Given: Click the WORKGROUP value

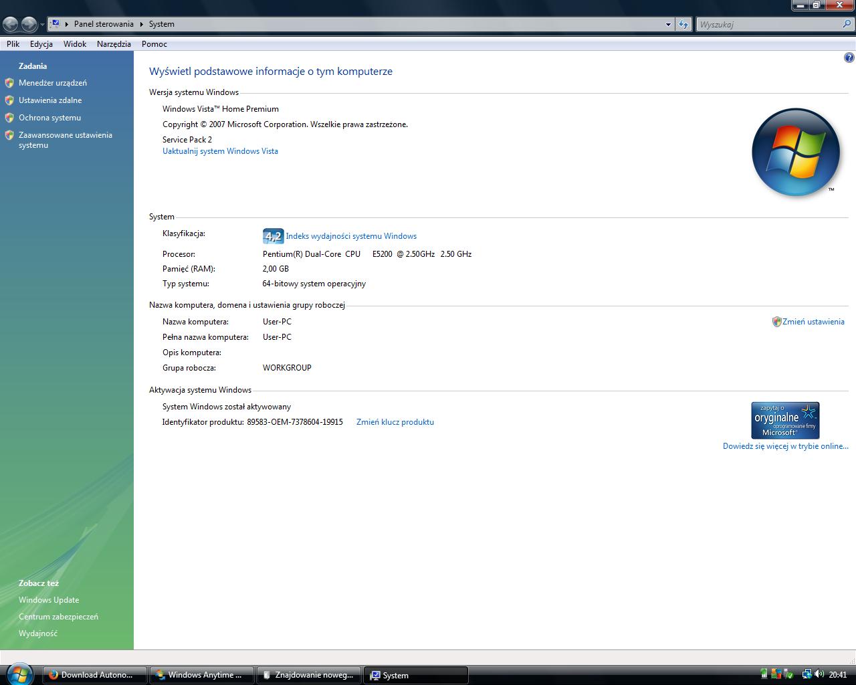Looking at the screenshot, I should click(287, 368).
